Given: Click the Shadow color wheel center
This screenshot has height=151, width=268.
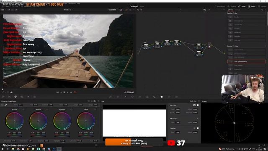Looking at the screenshot, I should click(14, 121).
